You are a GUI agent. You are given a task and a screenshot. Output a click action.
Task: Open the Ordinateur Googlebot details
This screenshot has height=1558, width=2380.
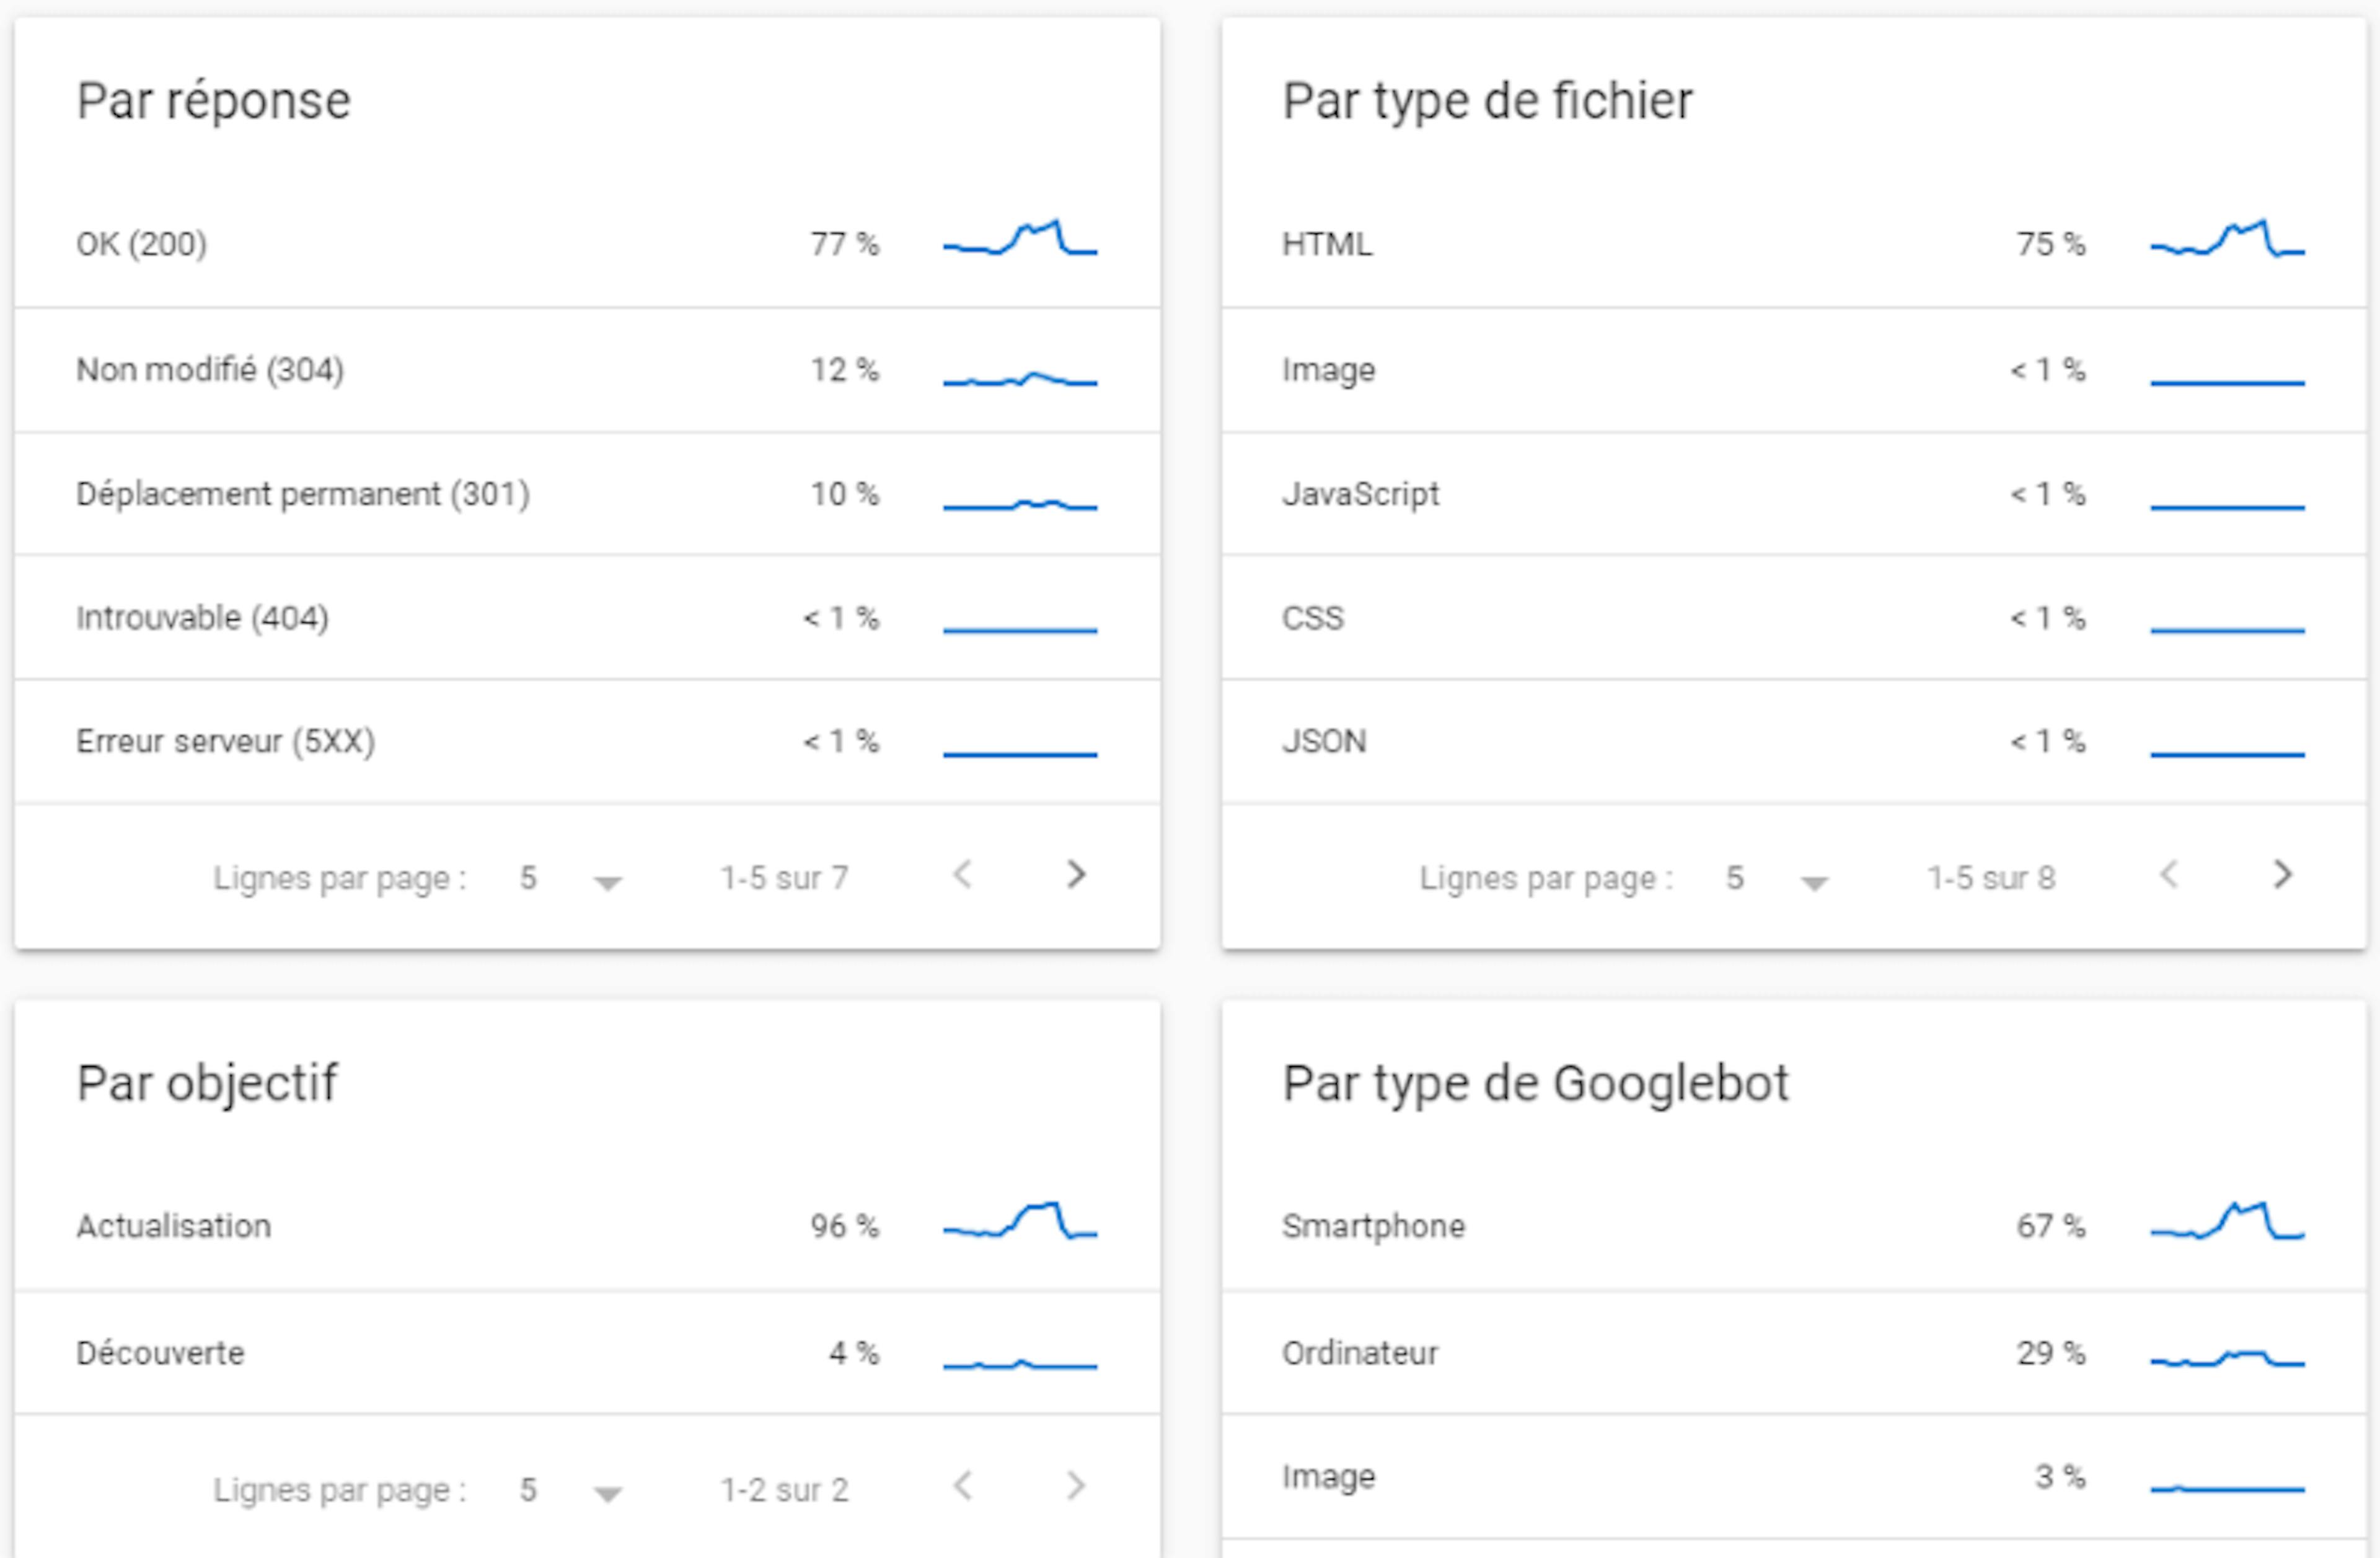click(1600, 1352)
